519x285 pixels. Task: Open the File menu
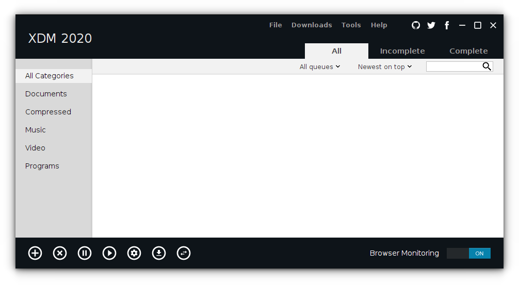[275, 25]
